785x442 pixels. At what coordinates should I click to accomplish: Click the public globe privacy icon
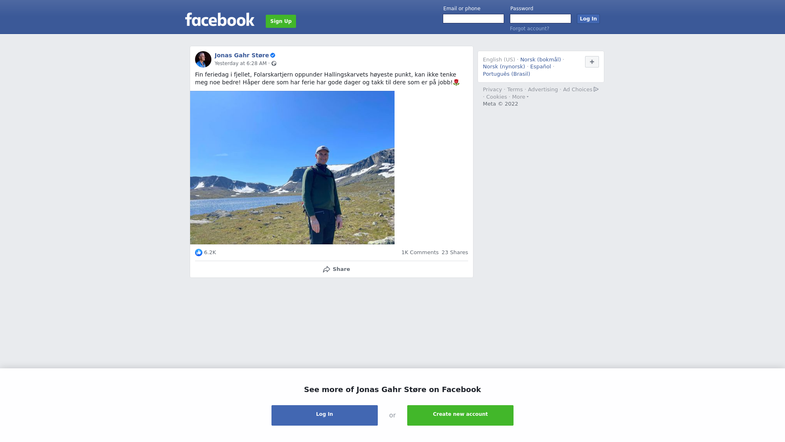(274, 63)
